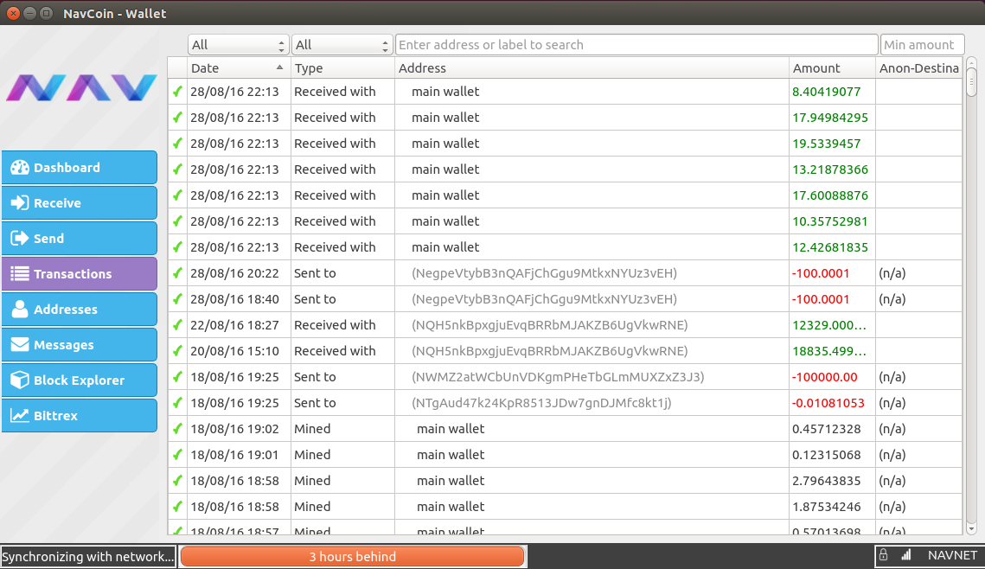Viewport: 985px width, 569px height.
Task: Sort by the Address column header
Action: point(592,67)
